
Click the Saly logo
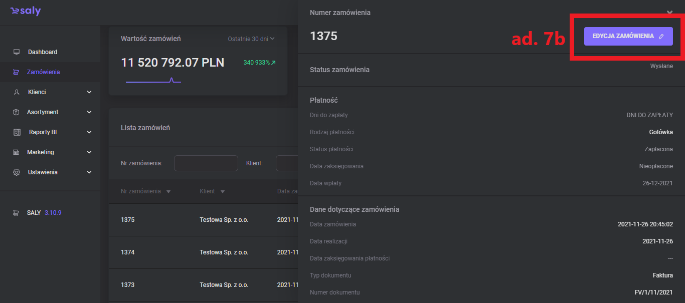26,12
